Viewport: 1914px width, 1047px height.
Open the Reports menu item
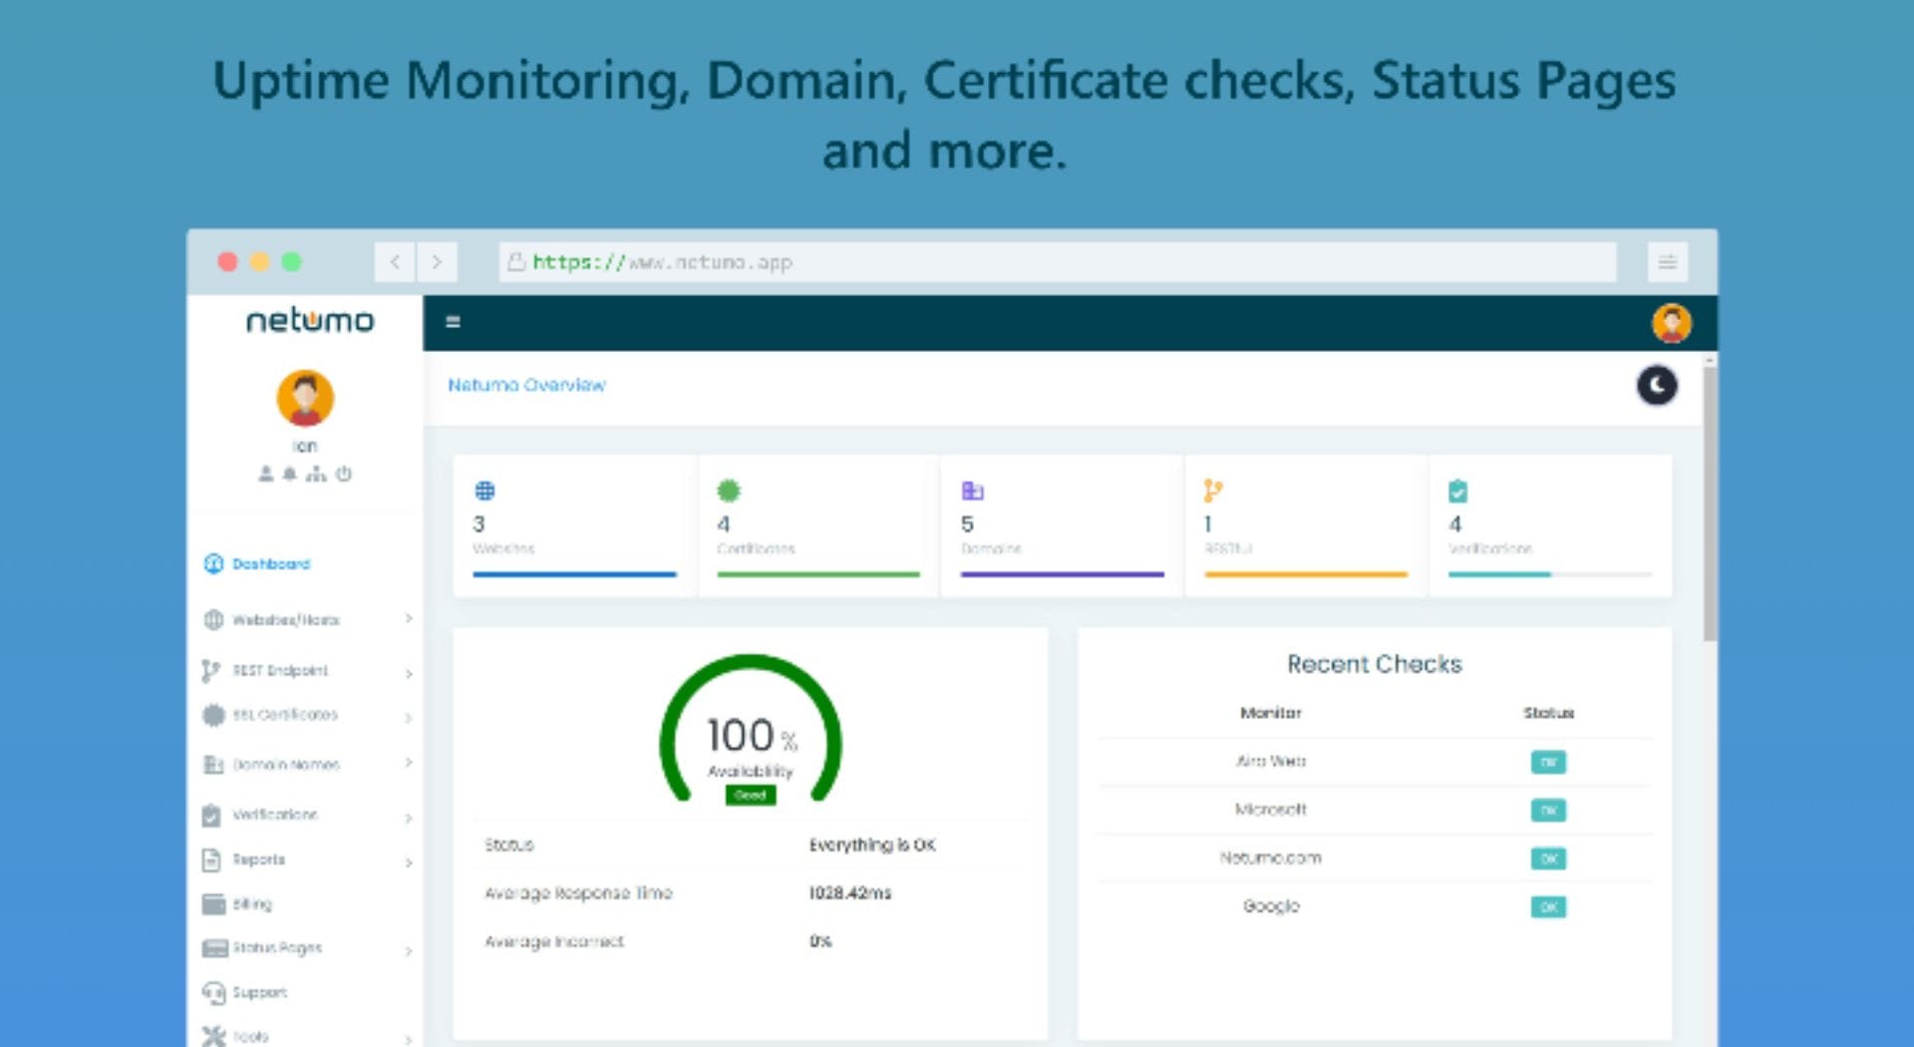258,860
